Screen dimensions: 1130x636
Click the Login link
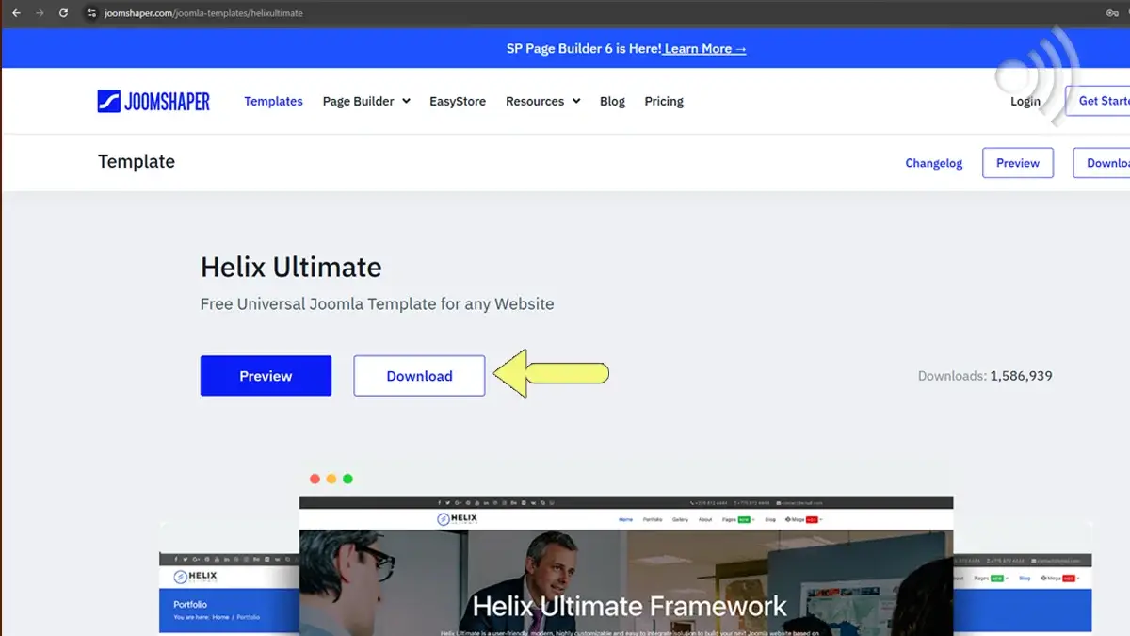1025,102
